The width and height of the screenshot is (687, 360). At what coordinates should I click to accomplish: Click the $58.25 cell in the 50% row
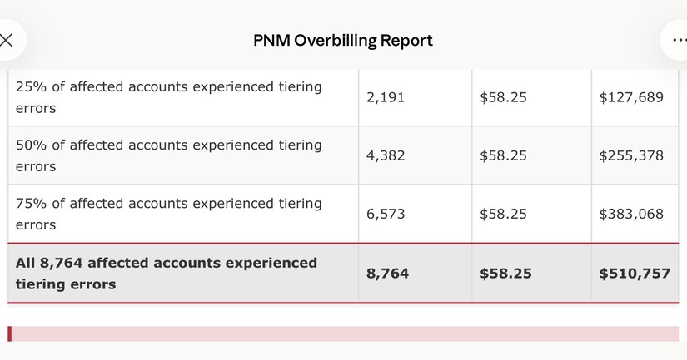pos(503,155)
